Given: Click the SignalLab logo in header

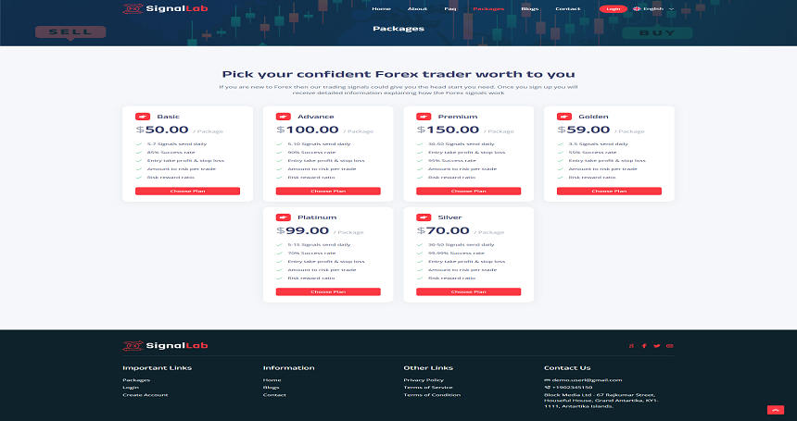Looking at the screenshot, I should coord(165,8).
